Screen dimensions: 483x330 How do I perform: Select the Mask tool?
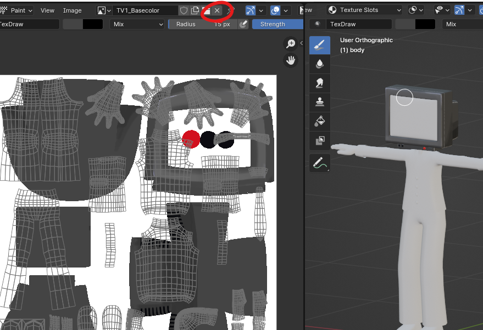pos(320,141)
